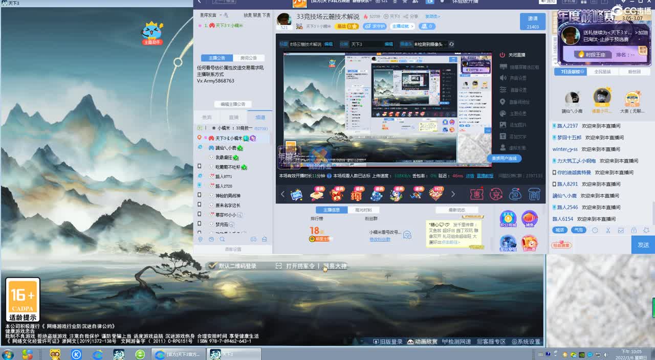655x360 pixels.
Task: Click 编辑主播公告 button
Action: click(x=233, y=104)
